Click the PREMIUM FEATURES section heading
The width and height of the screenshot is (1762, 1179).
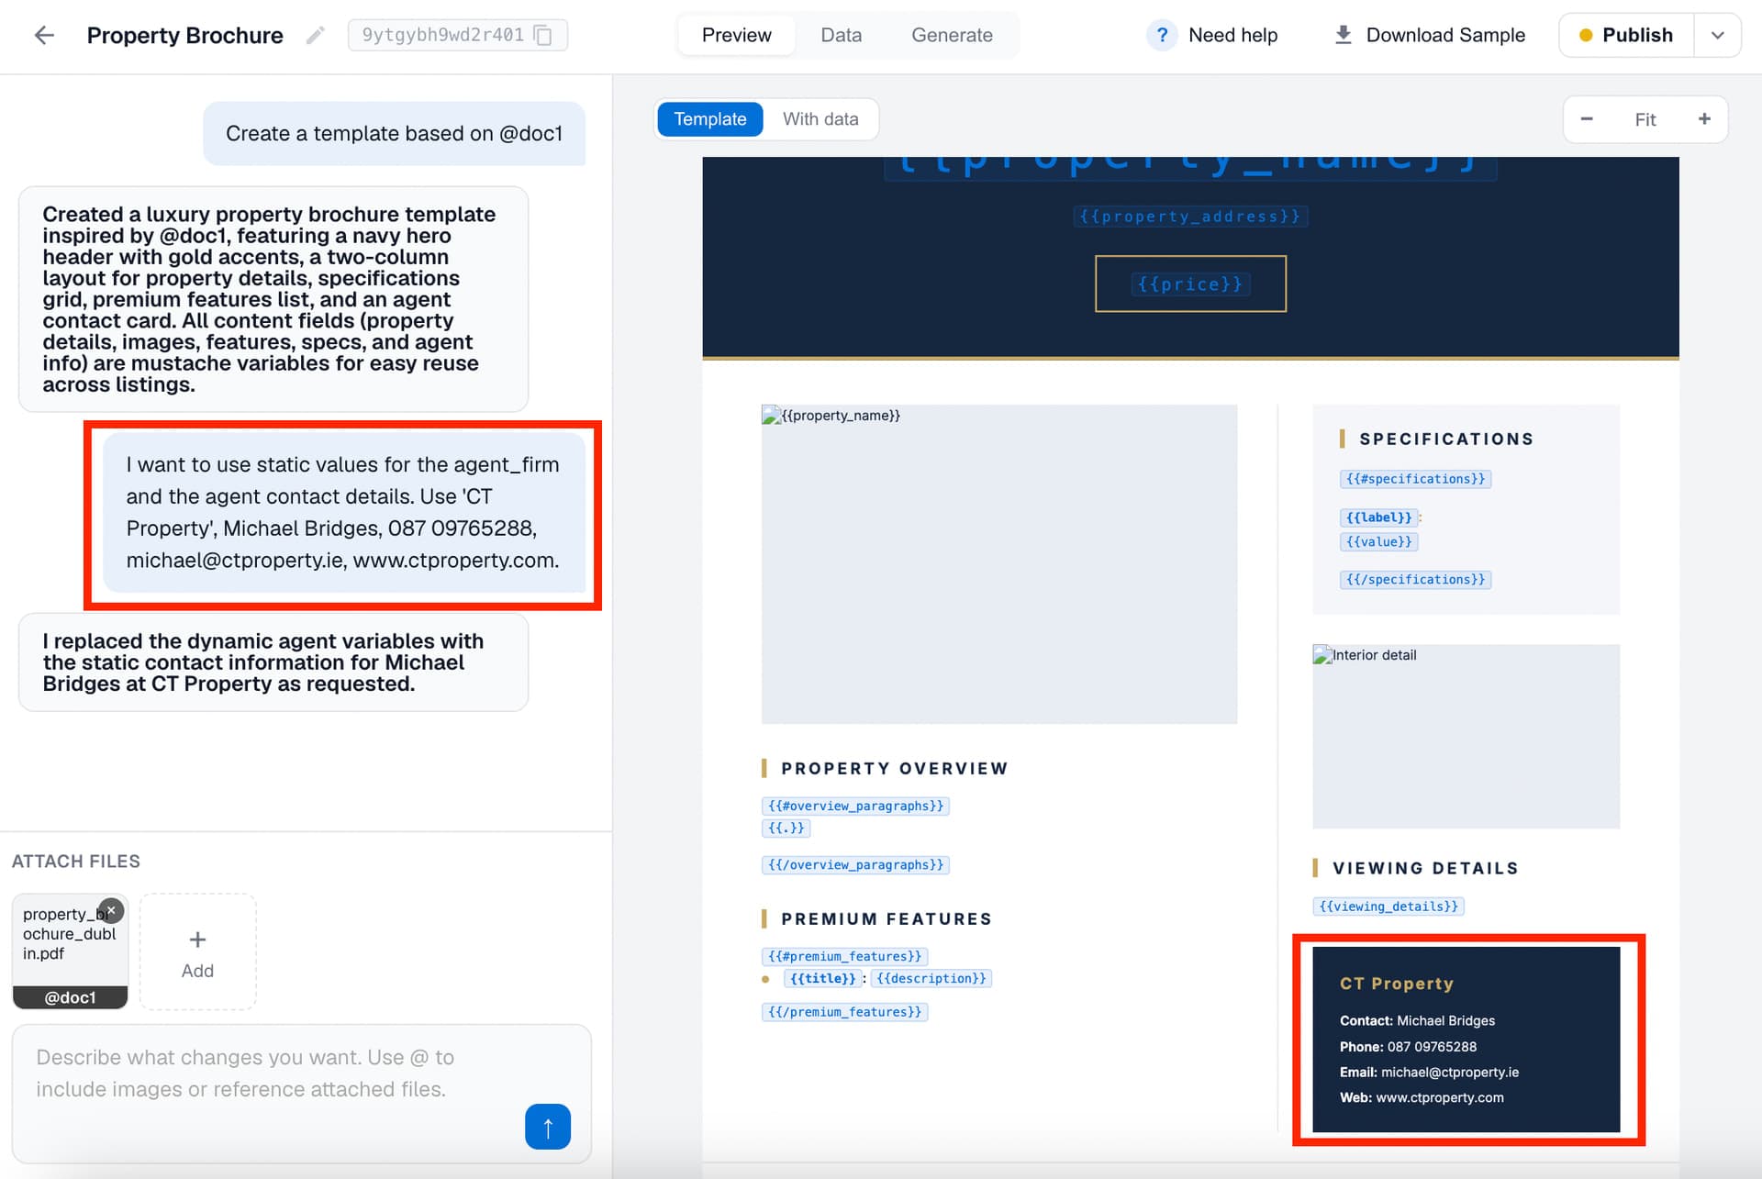[x=887, y=919]
